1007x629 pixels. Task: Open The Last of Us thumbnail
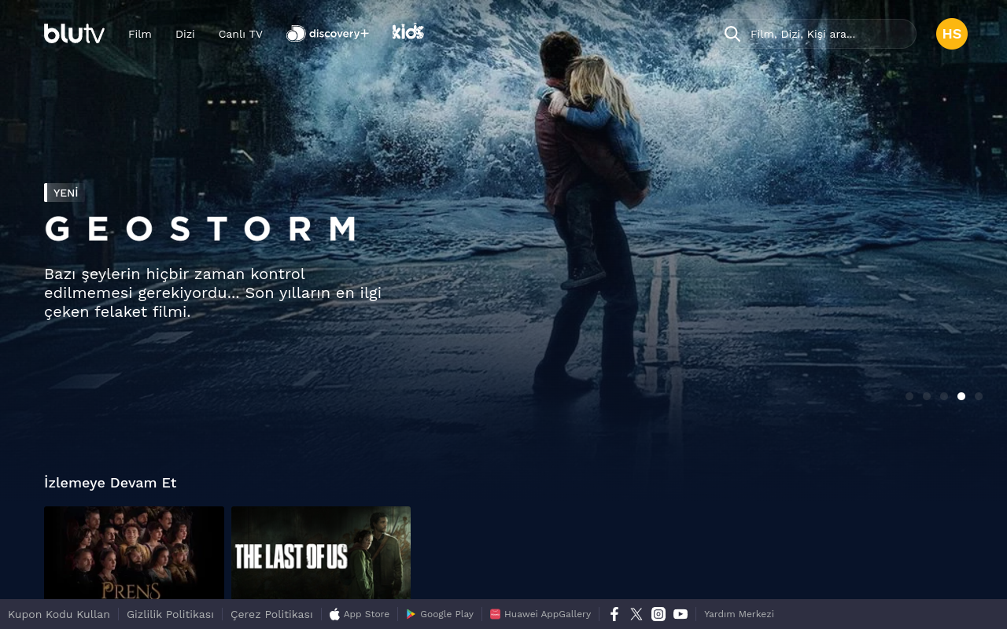pyautogui.click(x=321, y=553)
